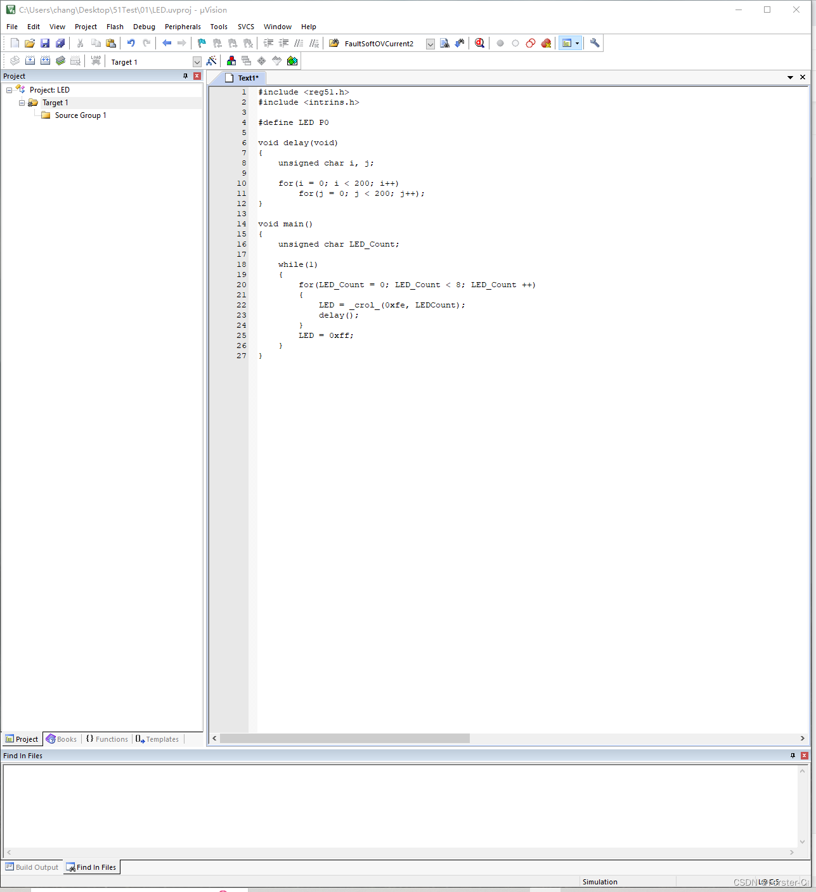This screenshot has height=892, width=816.
Task: Open the window layout dropdown arrow
Action: pyautogui.click(x=577, y=43)
